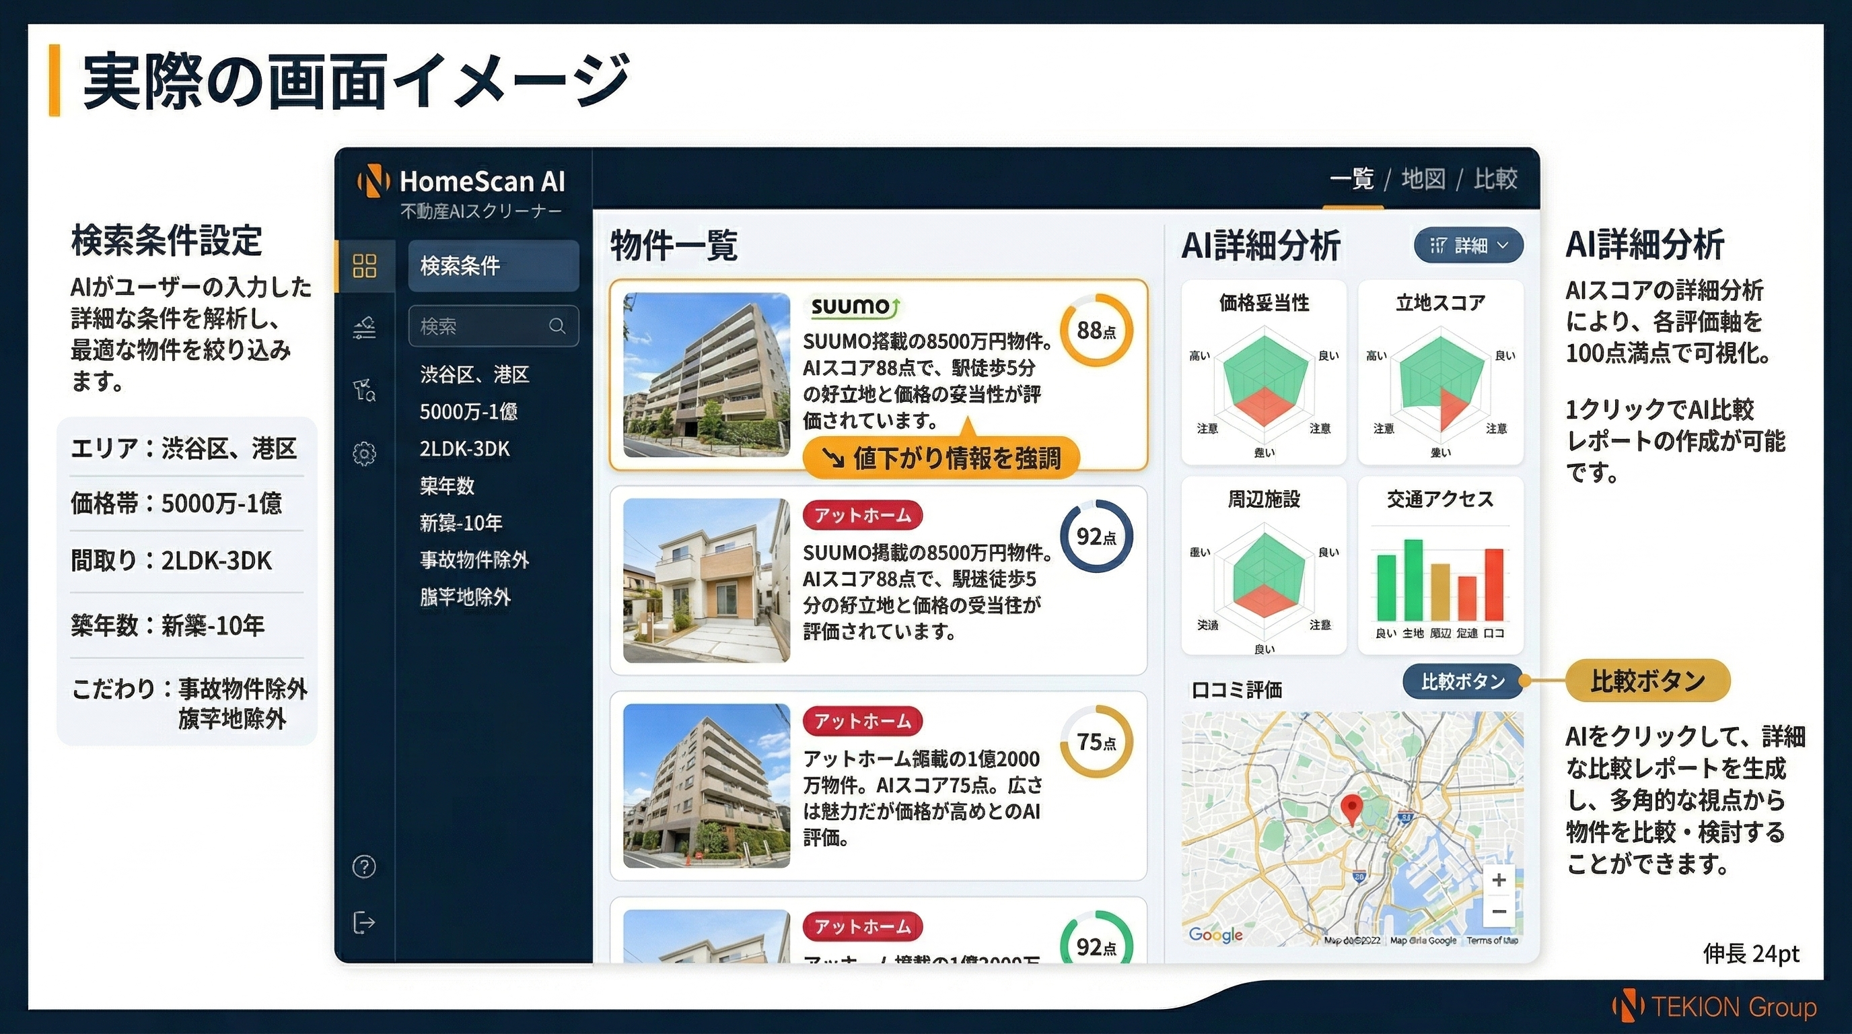The width and height of the screenshot is (1852, 1034).
Task: Click the dashboard grid icon in sidebar
Action: click(365, 265)
